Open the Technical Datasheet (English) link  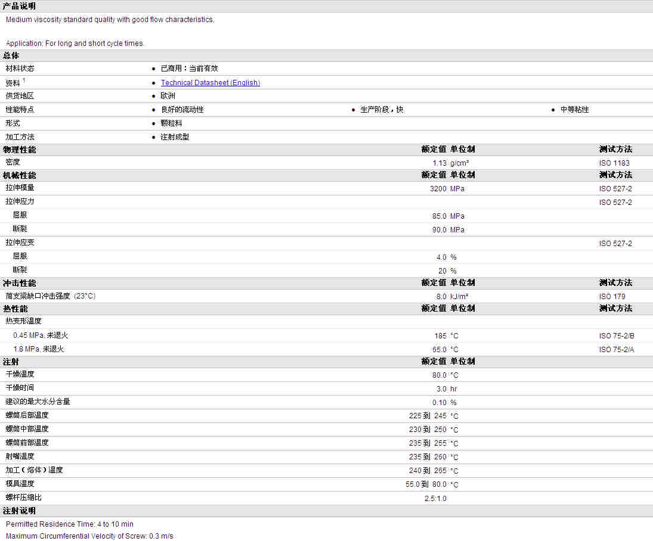click(x=210, y=83)
